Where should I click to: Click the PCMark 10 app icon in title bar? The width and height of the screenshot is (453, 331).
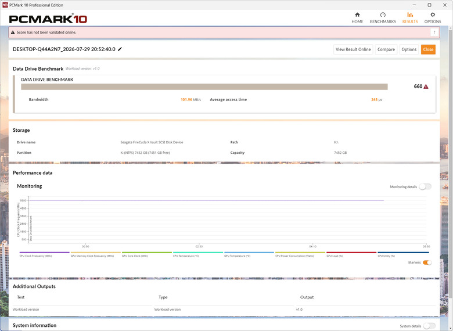pyautogui.click(x=5, y=5)
